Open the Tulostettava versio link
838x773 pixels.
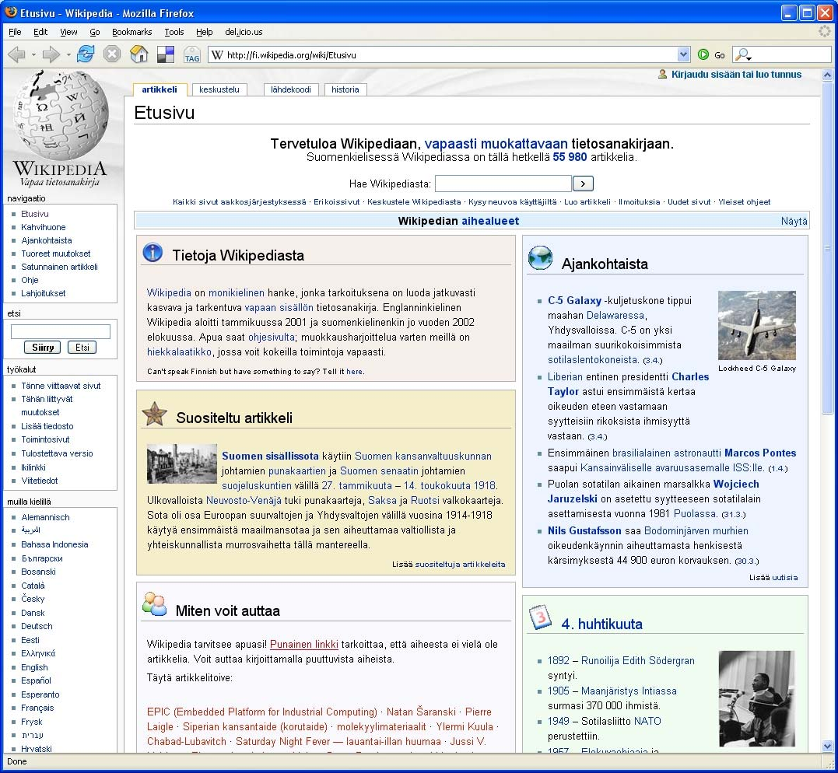click(x=57, y=453)
